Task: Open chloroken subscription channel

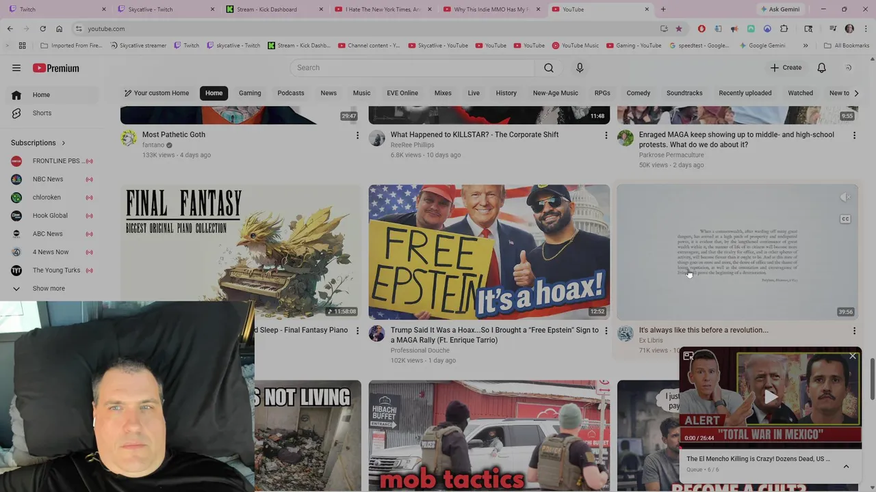Action: pos(53,197)
